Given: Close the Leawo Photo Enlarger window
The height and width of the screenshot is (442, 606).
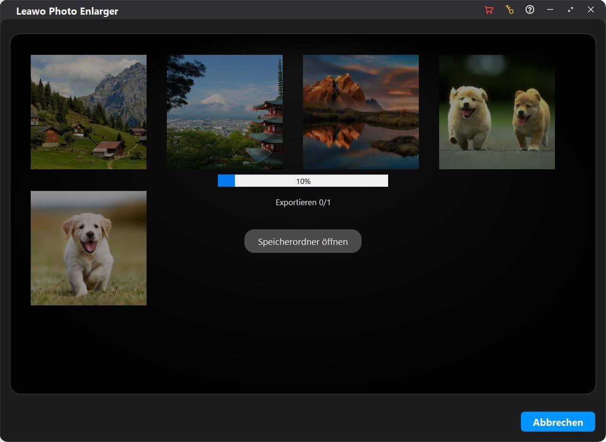Looking at the screenshot, I should pyautogui.click(x=591, y=10).
